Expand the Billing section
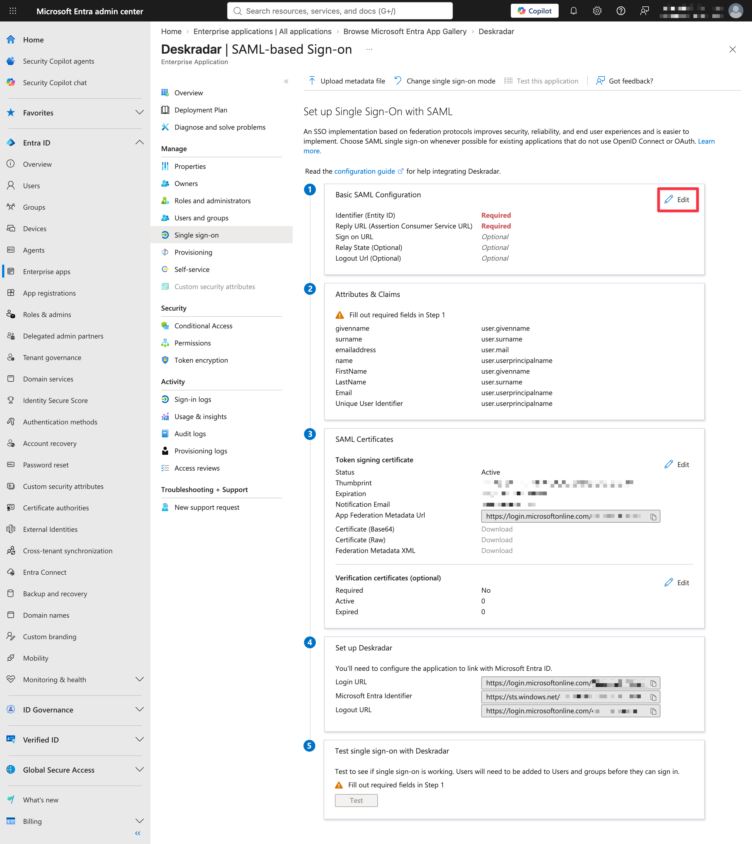 (x=140, y=821)
